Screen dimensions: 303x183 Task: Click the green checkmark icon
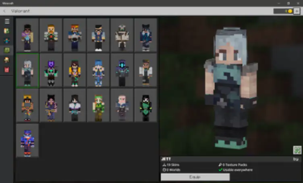220,170
